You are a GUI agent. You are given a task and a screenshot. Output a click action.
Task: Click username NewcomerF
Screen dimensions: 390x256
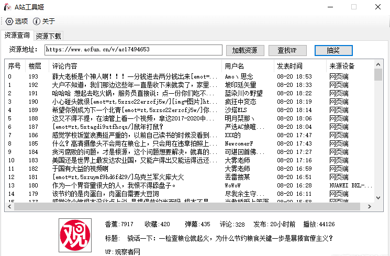point(239,144)
